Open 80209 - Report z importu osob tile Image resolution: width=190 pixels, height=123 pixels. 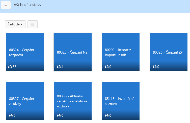tap(121, 52)
